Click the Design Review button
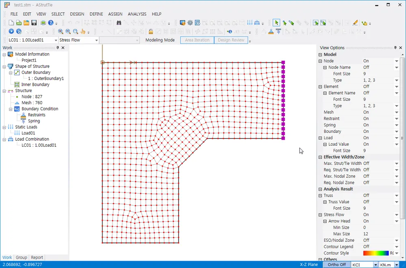The image size is (406, 268). [x=231, y=40]
